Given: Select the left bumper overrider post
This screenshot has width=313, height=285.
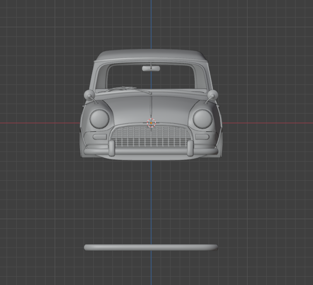Looking at the screenshot, I should (112, 148).
